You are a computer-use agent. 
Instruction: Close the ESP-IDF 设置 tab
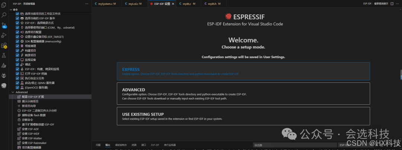coord(173,4)
